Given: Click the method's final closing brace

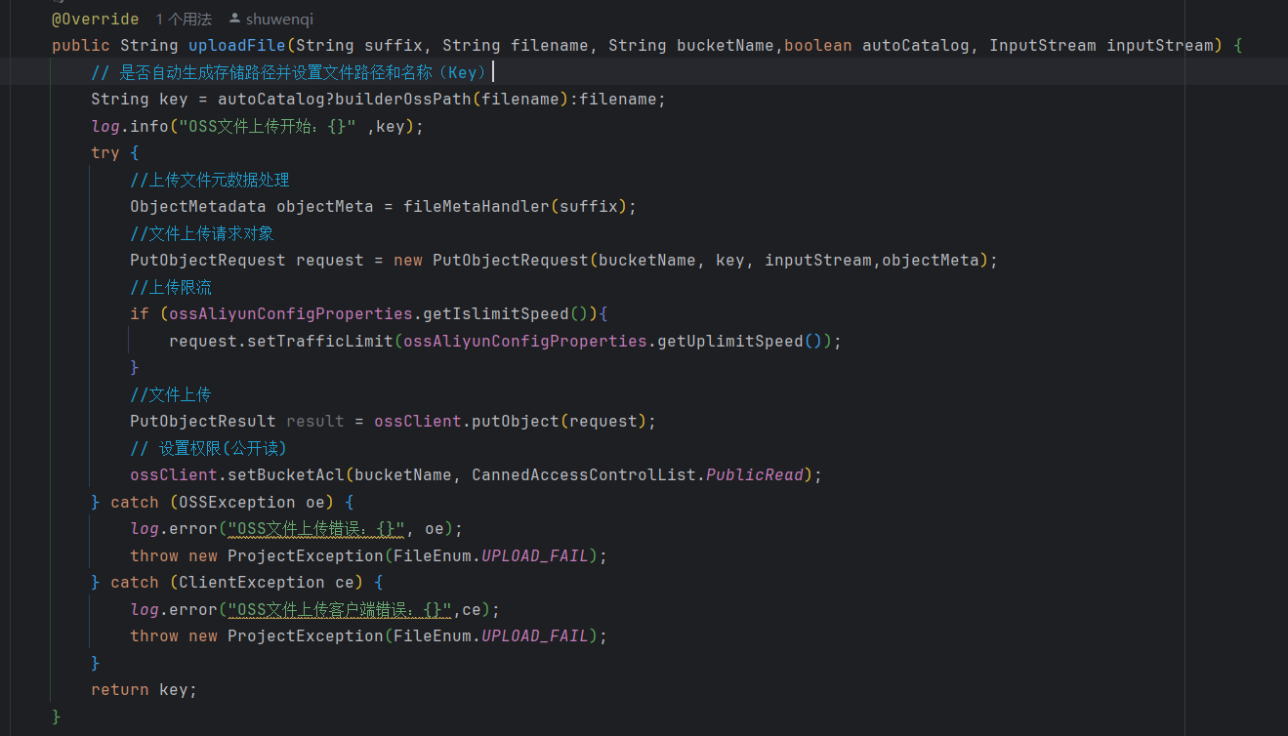Looking at the screenshot, I should click(x=56, y=716).
